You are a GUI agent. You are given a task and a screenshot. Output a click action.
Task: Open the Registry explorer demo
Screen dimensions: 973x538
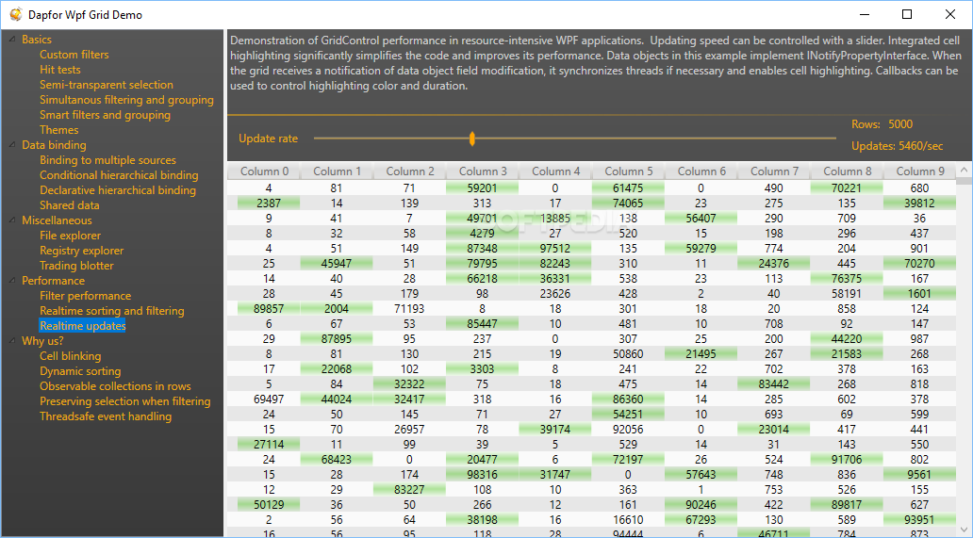[x=81, y=251]
